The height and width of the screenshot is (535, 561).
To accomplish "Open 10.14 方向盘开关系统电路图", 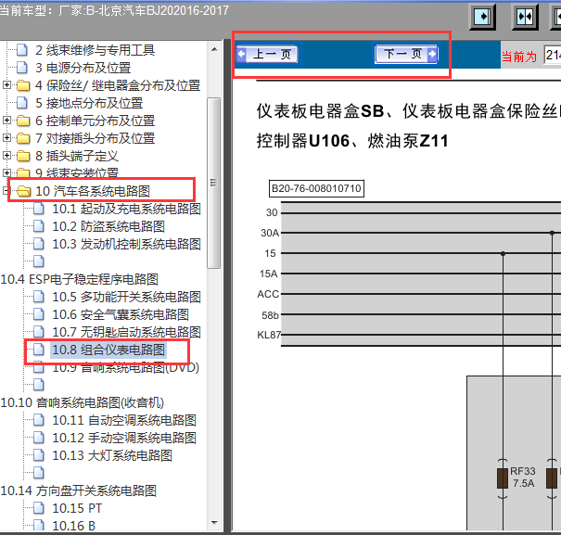I will [78, 490].
